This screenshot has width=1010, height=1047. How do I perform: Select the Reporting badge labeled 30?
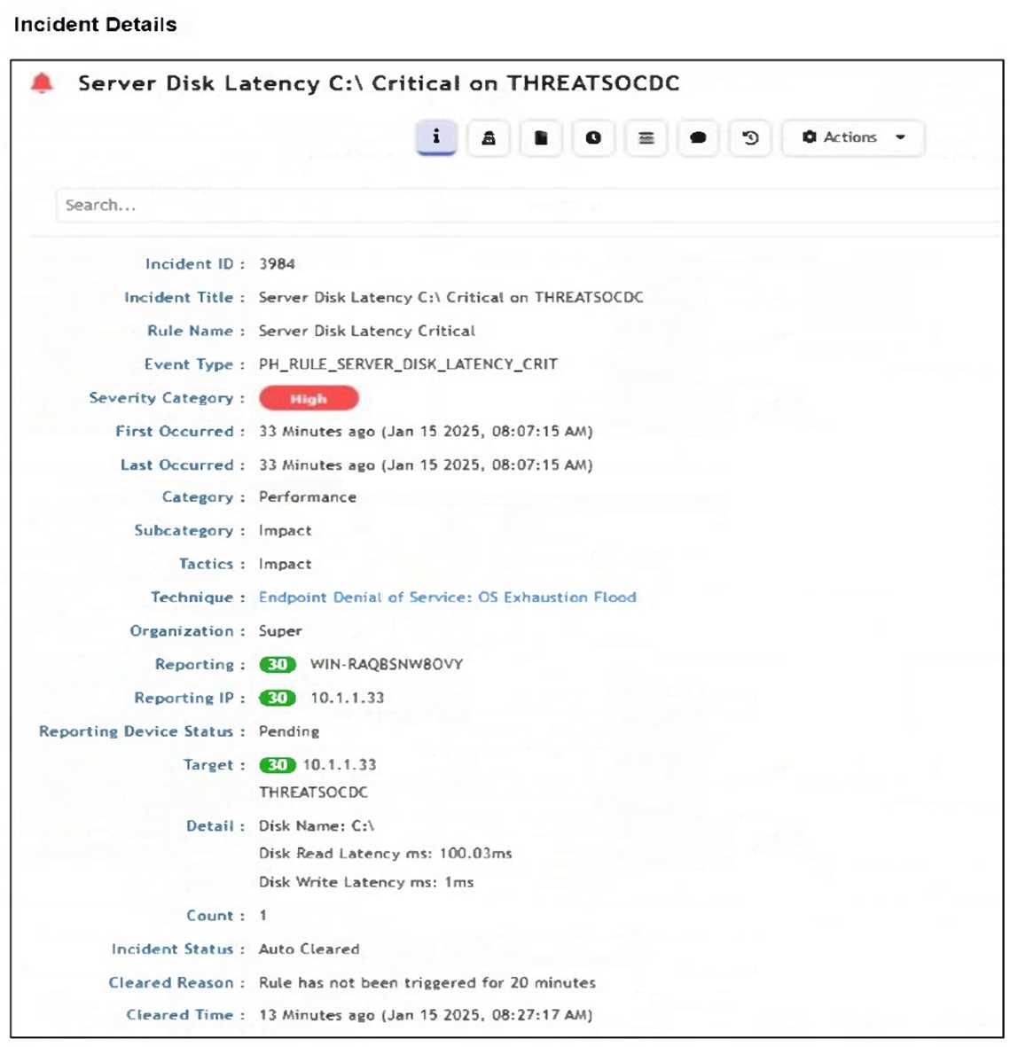pyautogui.click(x=277, y=664)
